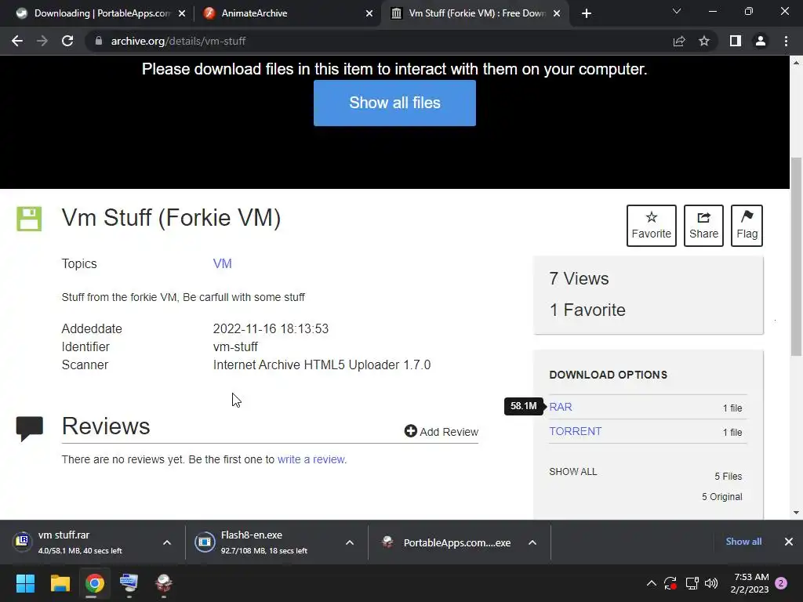
Task: Show hidden system tray icons
Action: [x=652, y=583]
